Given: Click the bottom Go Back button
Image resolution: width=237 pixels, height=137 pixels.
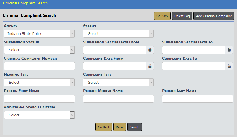Looking at the screenshot, I should [104, 127].
